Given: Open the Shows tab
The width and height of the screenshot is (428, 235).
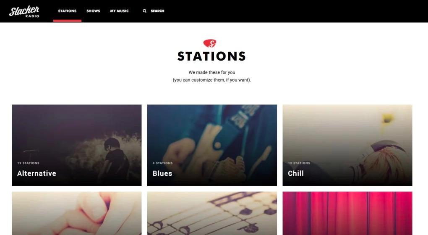Looking at the screenshot, I should [x=93, y=11].
